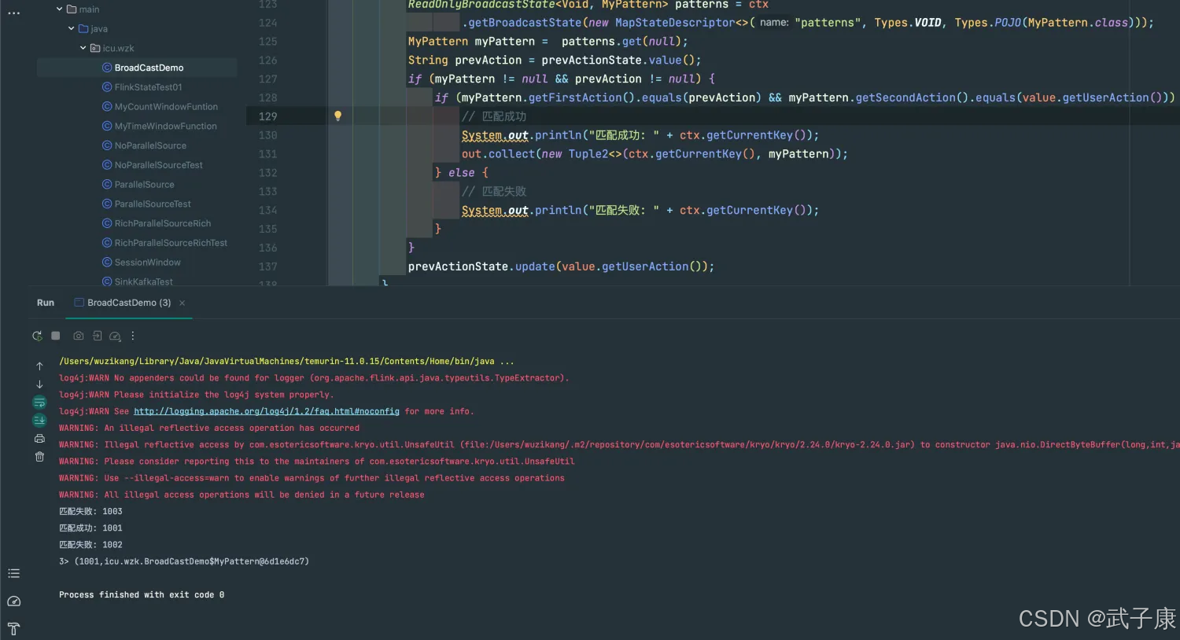The image size is (1180, 640).
Task: Clear console with the trash icon
Action: [x=39, y=457]
